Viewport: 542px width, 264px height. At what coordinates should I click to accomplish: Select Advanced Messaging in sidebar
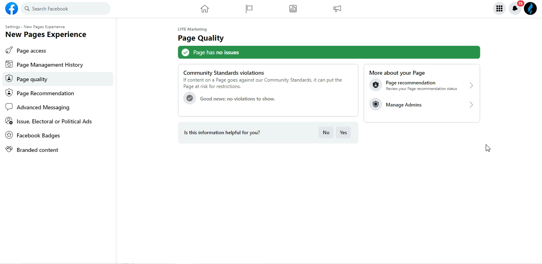click(58, 107)
